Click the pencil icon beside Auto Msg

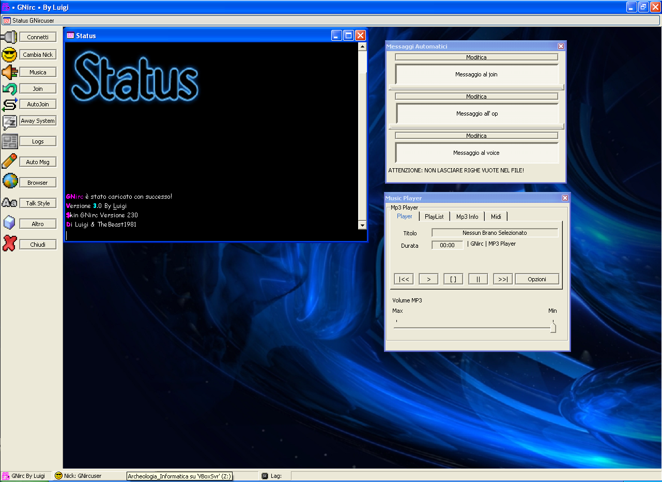click(9, 161)
